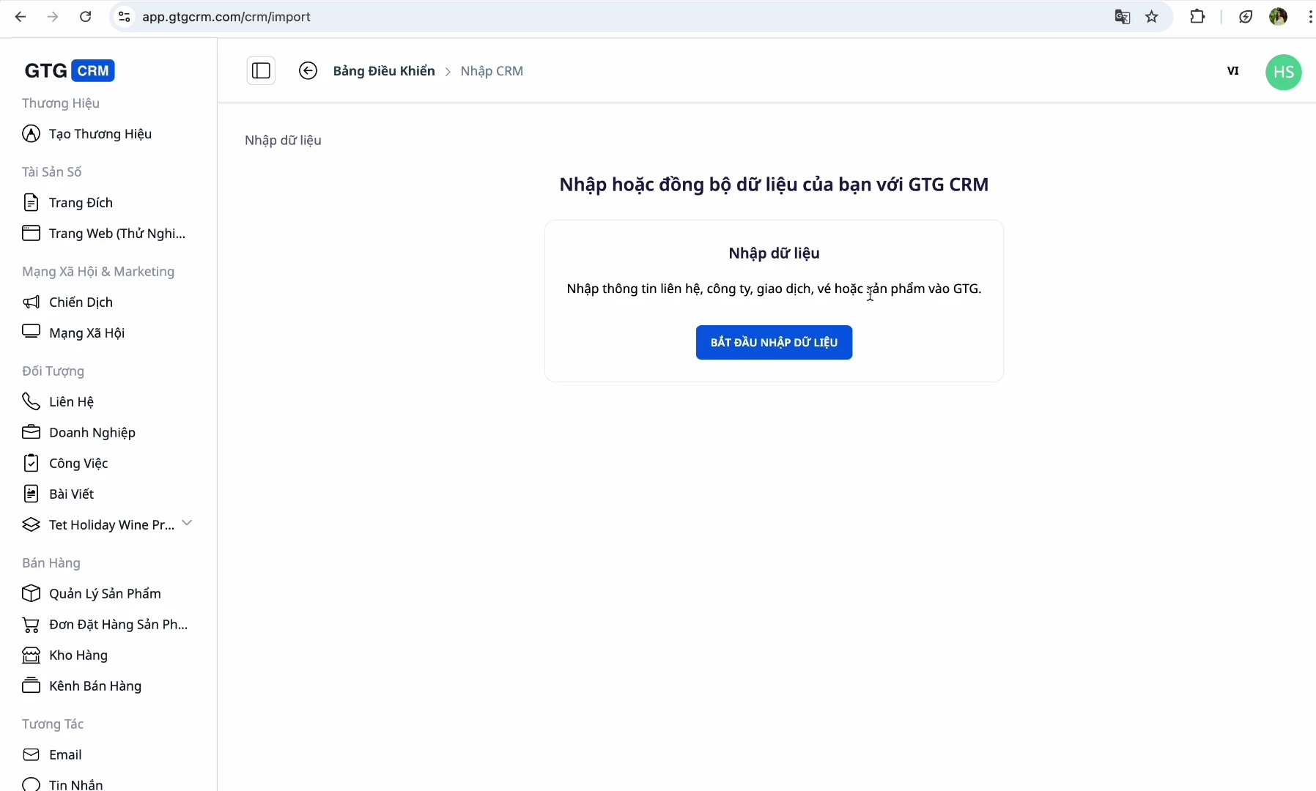Open Quản Lý Sản Phẩm box icon
Image resolution: width=1316 pixels, height=791 pixels.
[x=31, y=594]
